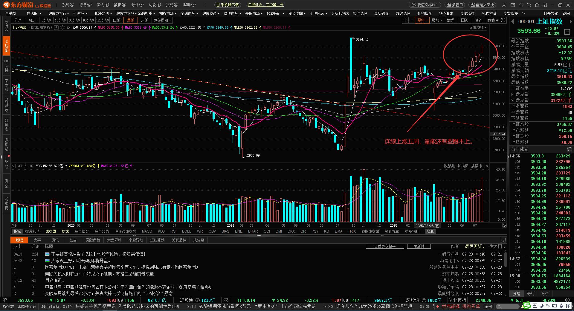Image resolution: width=574 pixels, height=311 pixels.
Task: Open the multi-window 多窗口 button
Action: coord(454,5)
